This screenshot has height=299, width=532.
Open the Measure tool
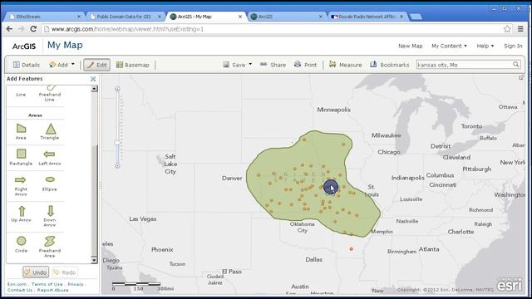pos(346,65)
